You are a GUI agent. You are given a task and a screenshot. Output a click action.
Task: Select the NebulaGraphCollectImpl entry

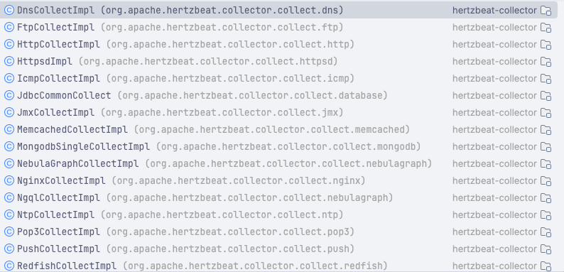click(278, 164)
